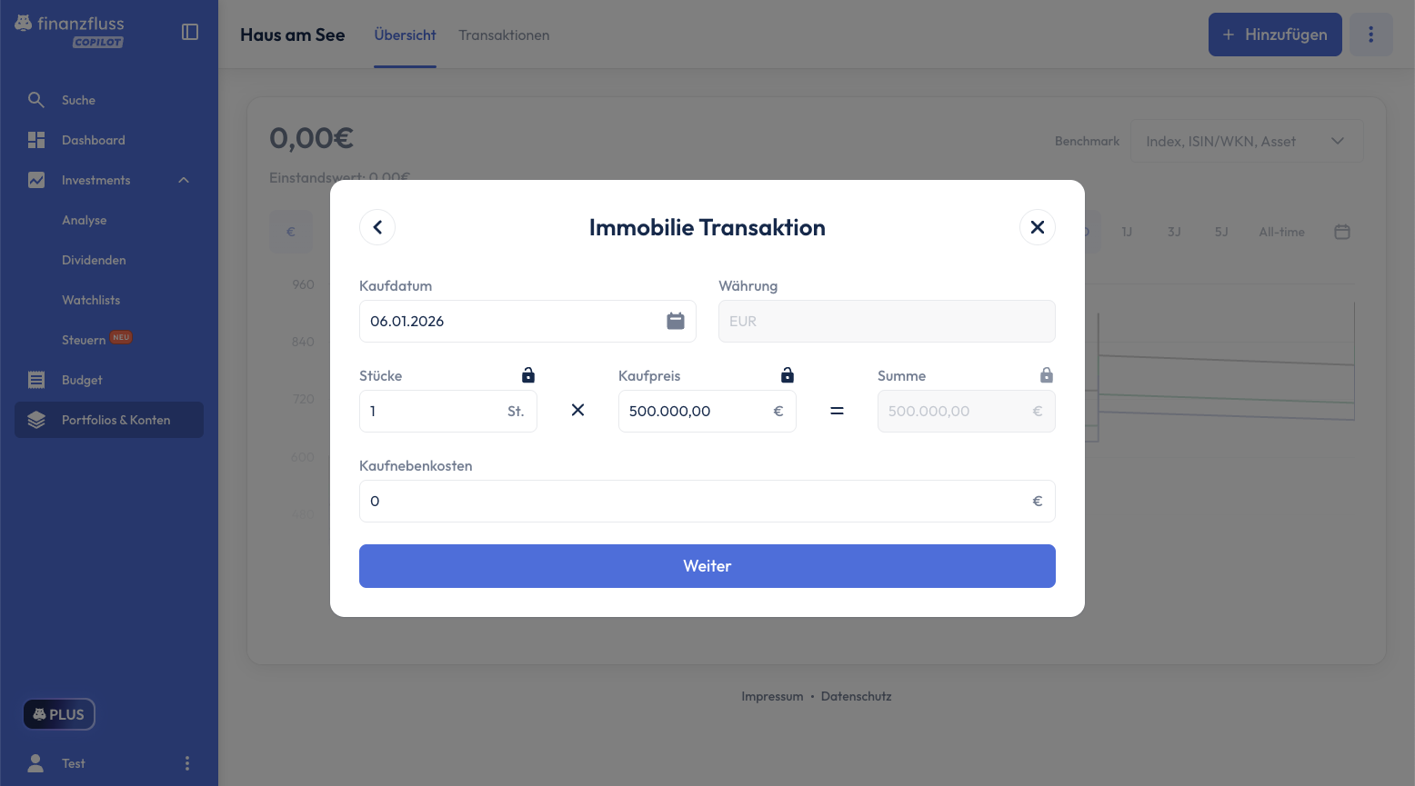Click the back arrow in the dialog
This screenshot has height=786, width=1415.
pyautogui.click(x=377, y=227)
